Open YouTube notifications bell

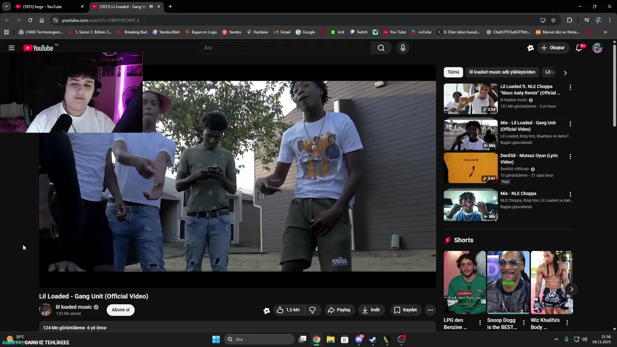click(579, 48)
